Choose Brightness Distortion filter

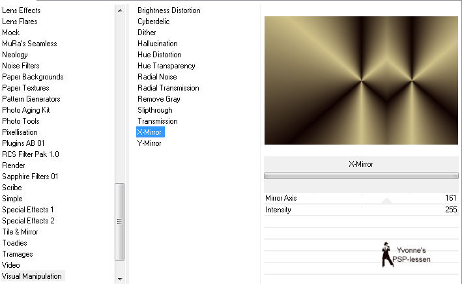point(169,10)
